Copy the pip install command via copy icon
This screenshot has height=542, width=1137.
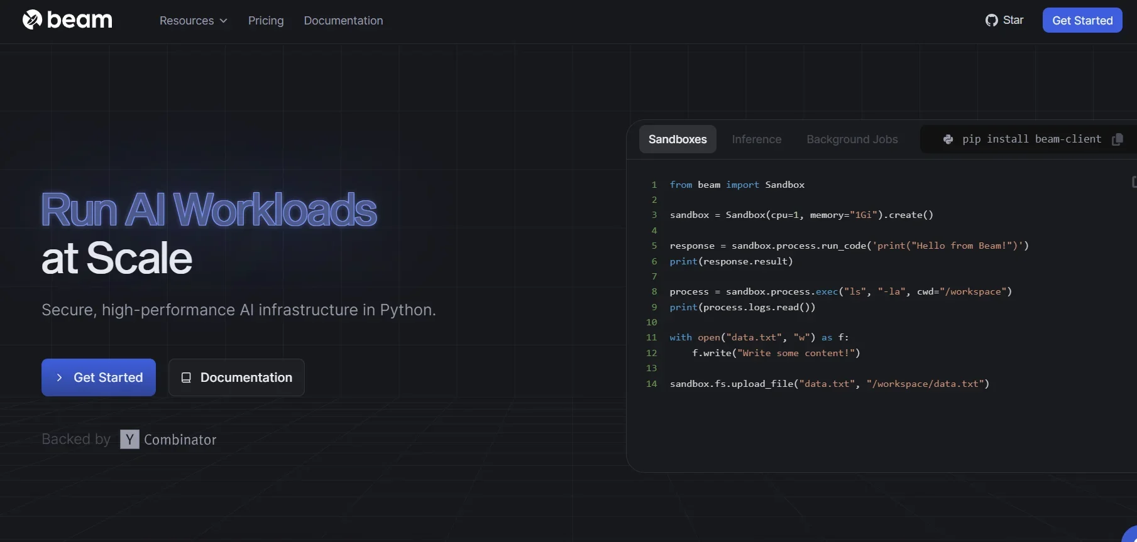tap(1117, 139)
